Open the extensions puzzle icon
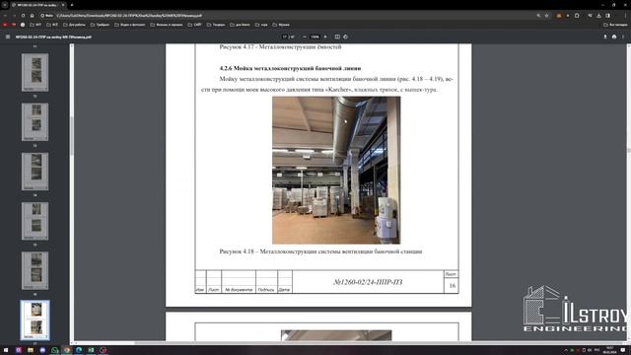This screenshot has width=631, height=355. pos(577,16)
